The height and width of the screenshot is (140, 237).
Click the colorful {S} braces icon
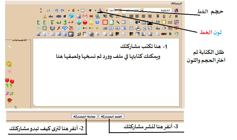(x=176, y=28)
